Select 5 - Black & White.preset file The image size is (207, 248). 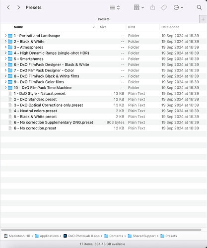click(x=35, y=117)
